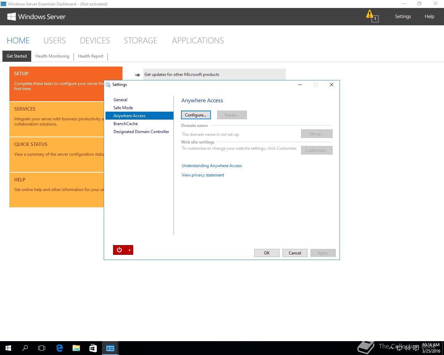
Task: Select Anywhere Access in Settings sidebar
Action: coord(139,116)
